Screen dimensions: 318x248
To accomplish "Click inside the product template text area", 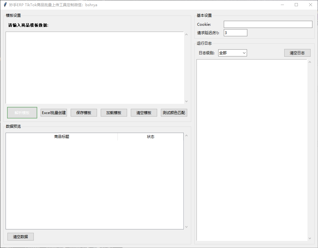I will (x=95, y=68).
